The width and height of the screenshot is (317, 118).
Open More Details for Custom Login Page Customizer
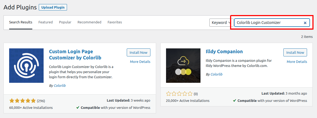click(x=140, y=62)
